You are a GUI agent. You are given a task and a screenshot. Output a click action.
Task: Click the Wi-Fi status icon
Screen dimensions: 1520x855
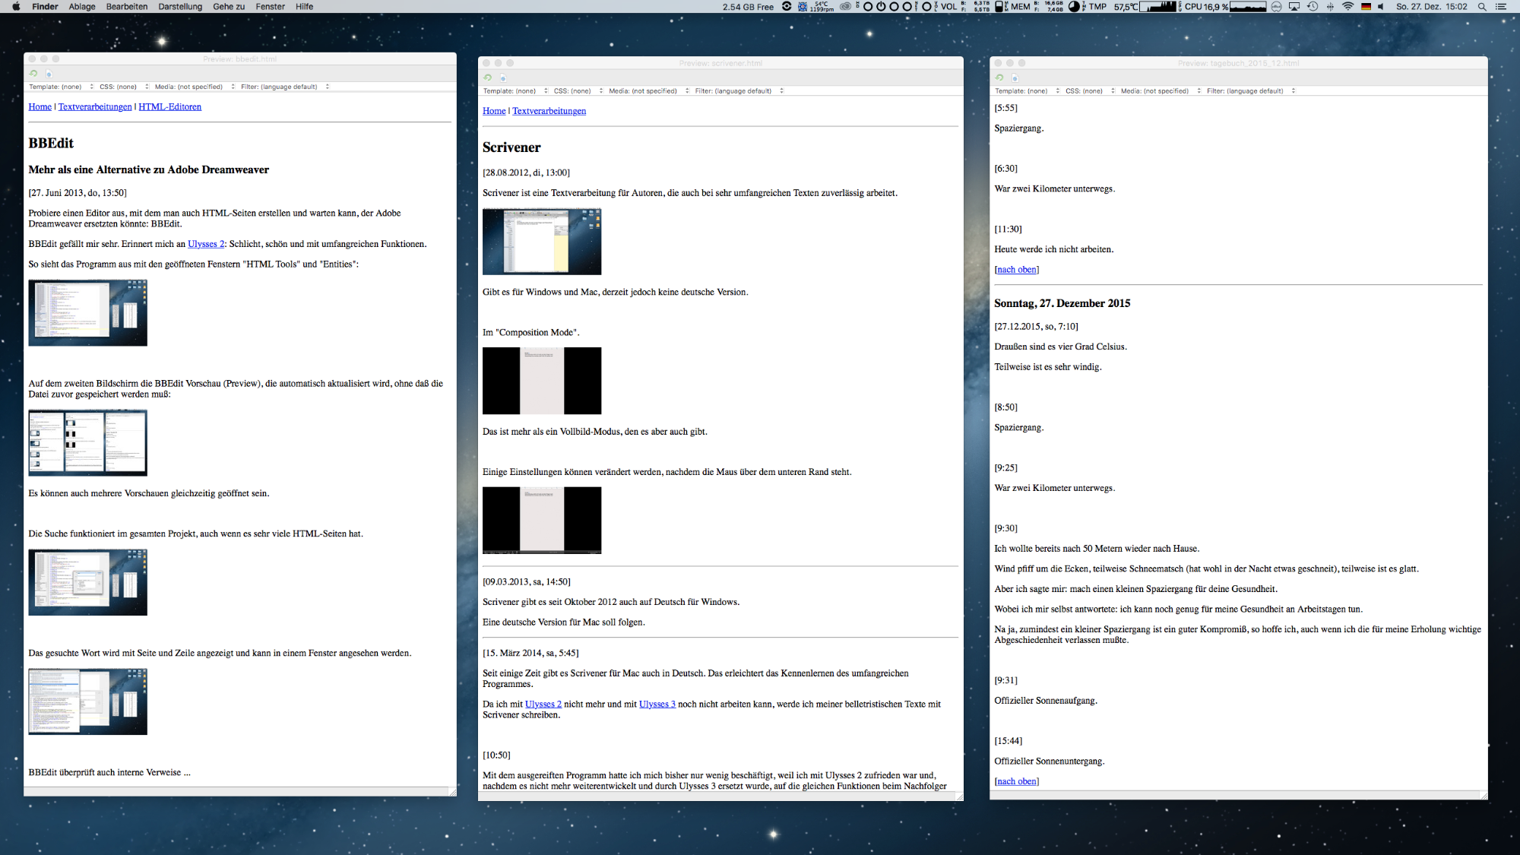(1347, 7)
